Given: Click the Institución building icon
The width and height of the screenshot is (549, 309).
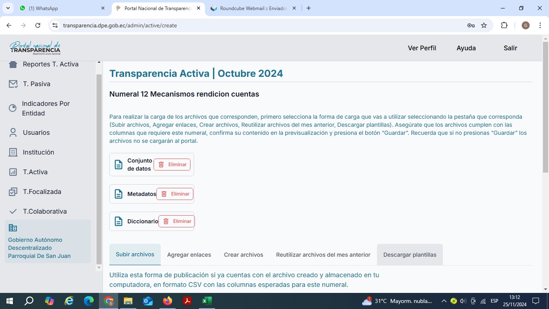Looking at the screenshot, I should point(13,152).
